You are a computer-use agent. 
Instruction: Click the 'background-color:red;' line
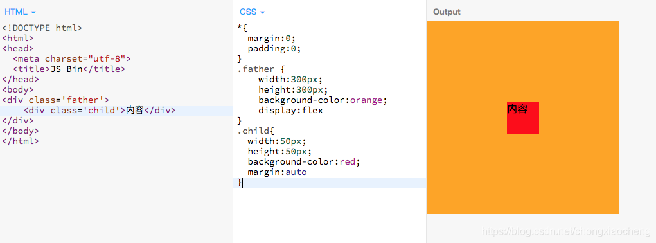[304, 161]
